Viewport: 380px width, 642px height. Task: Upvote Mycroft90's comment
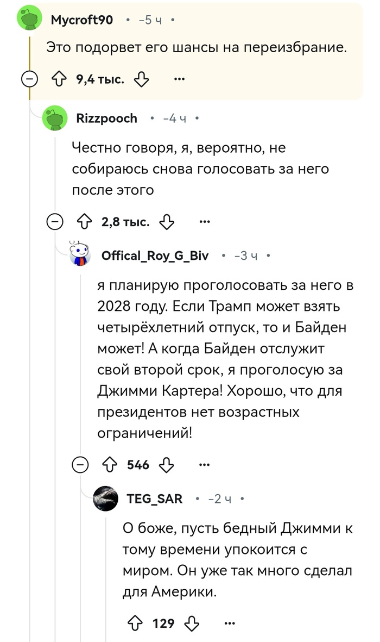(x=59, y=80)
